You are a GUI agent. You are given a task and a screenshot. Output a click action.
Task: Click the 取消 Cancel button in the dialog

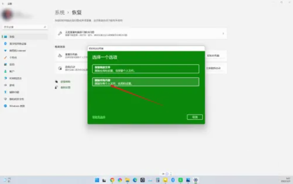[x=195, y=117]
